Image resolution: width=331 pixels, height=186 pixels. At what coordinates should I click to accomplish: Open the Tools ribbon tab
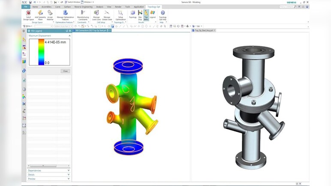[127, 7]
